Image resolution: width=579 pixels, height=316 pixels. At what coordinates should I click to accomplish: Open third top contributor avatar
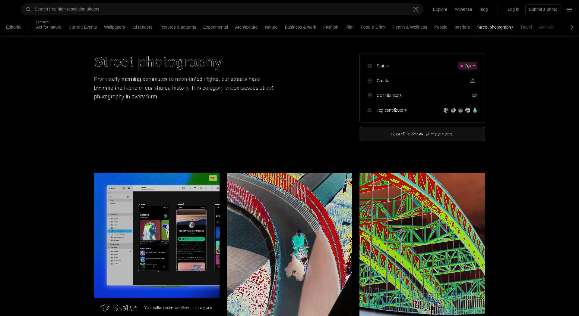coord(460,110)
